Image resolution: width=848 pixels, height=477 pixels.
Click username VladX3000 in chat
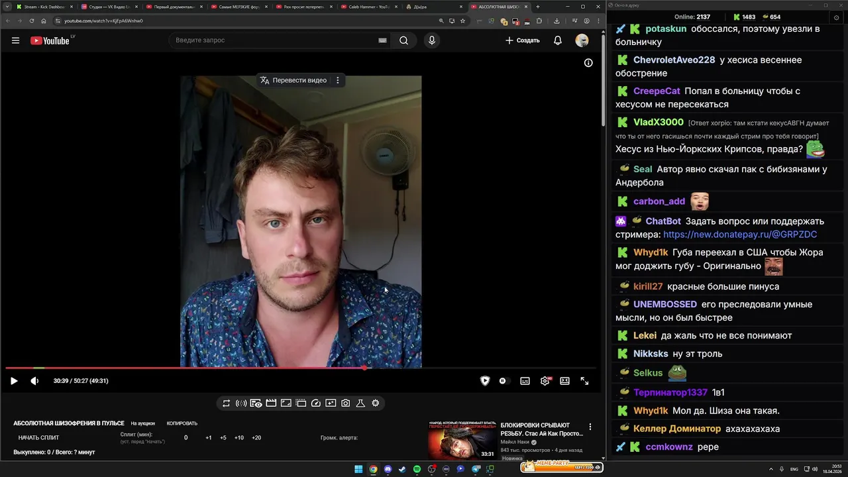[x=658, y=122]
